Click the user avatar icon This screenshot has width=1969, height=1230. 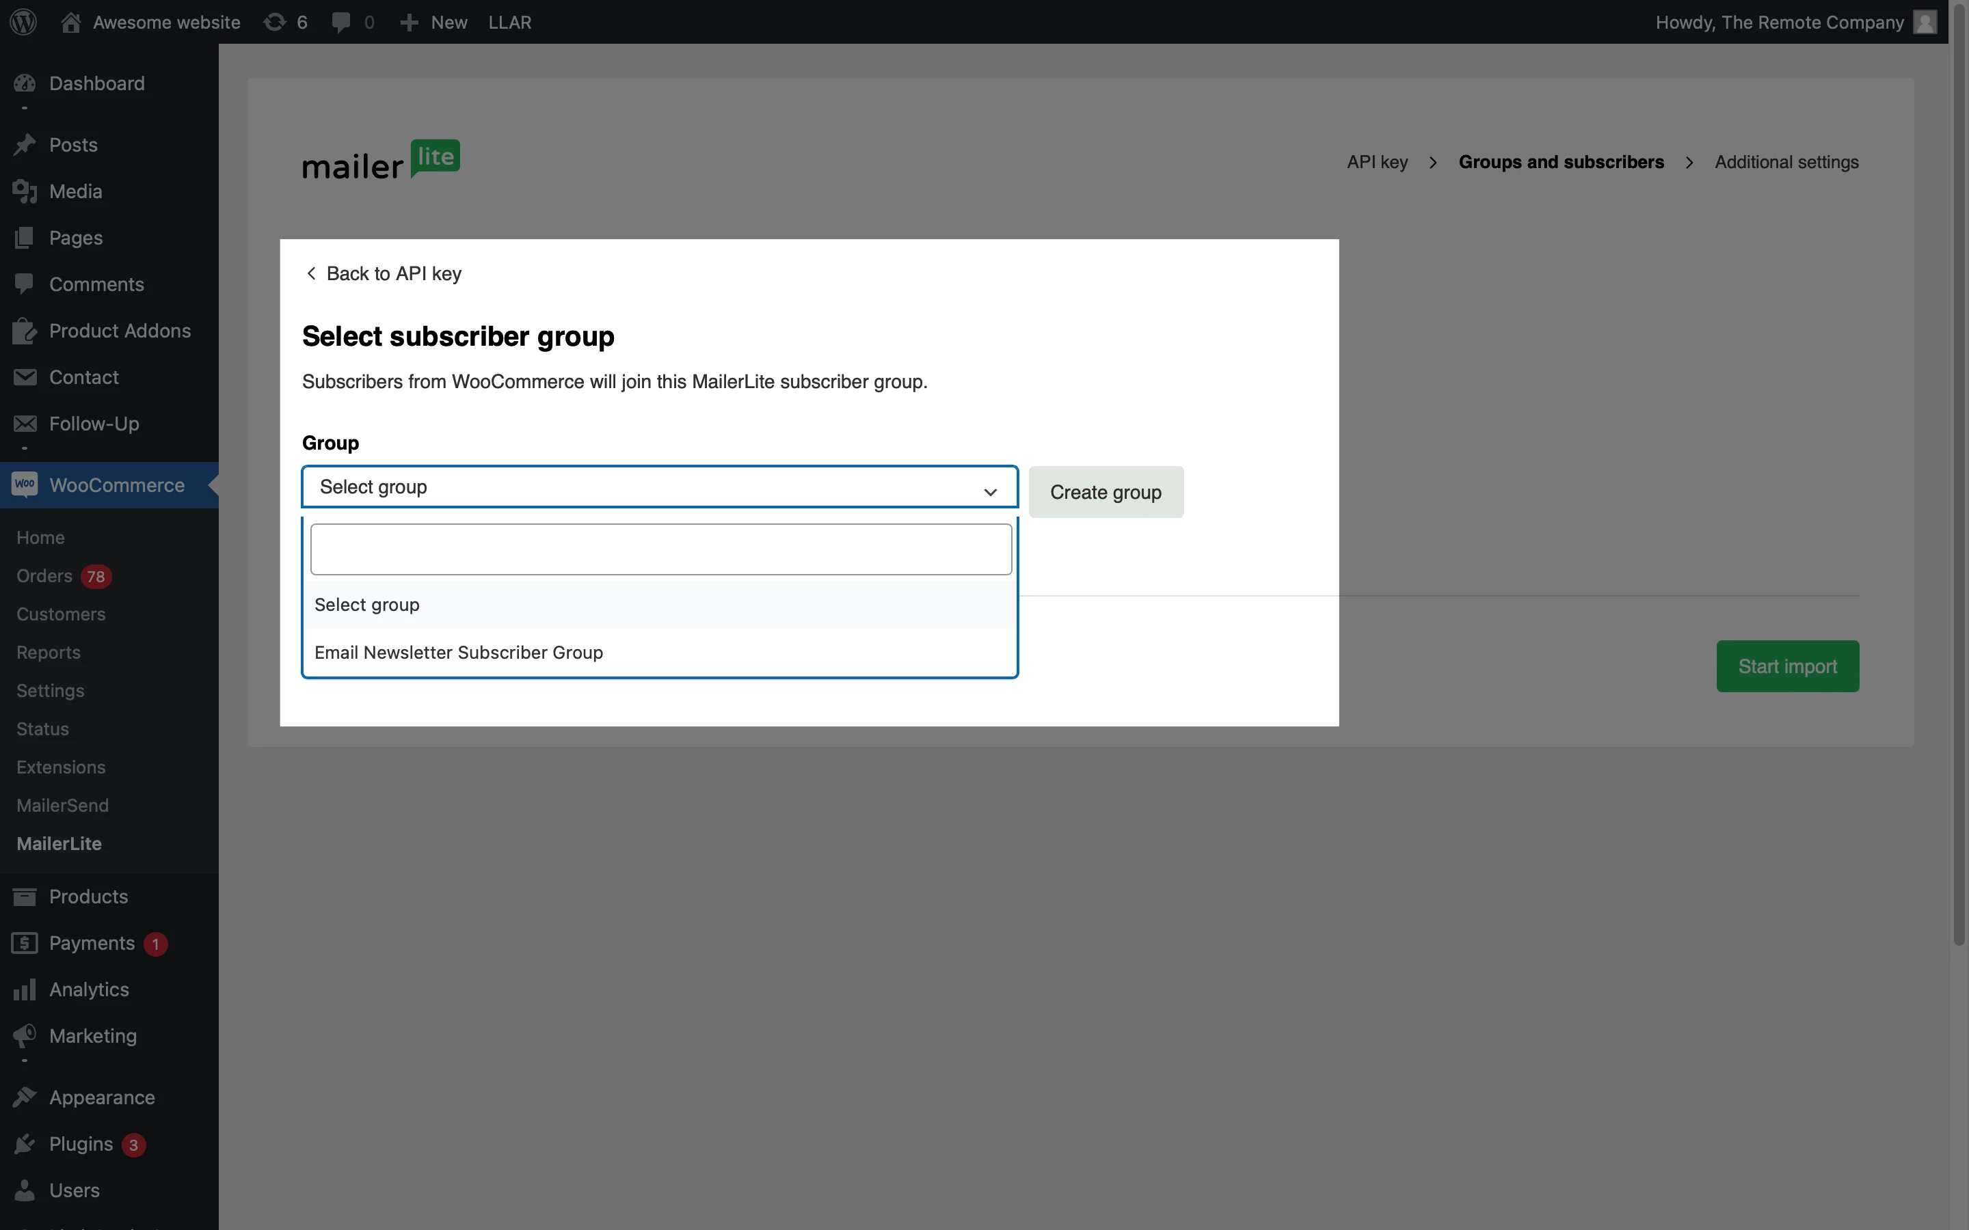[1925, 22]
